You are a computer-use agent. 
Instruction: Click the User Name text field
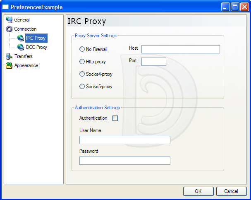pyautogui.click(x=124, y=140)
